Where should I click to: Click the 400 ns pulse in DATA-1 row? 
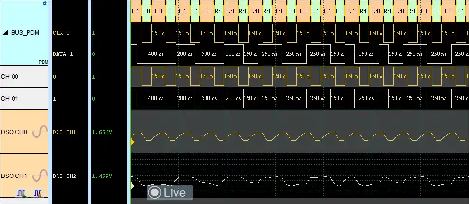[x=155, y=54]
